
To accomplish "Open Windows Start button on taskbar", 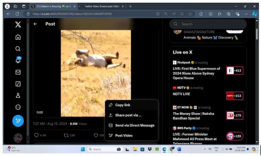I will 83,149.
